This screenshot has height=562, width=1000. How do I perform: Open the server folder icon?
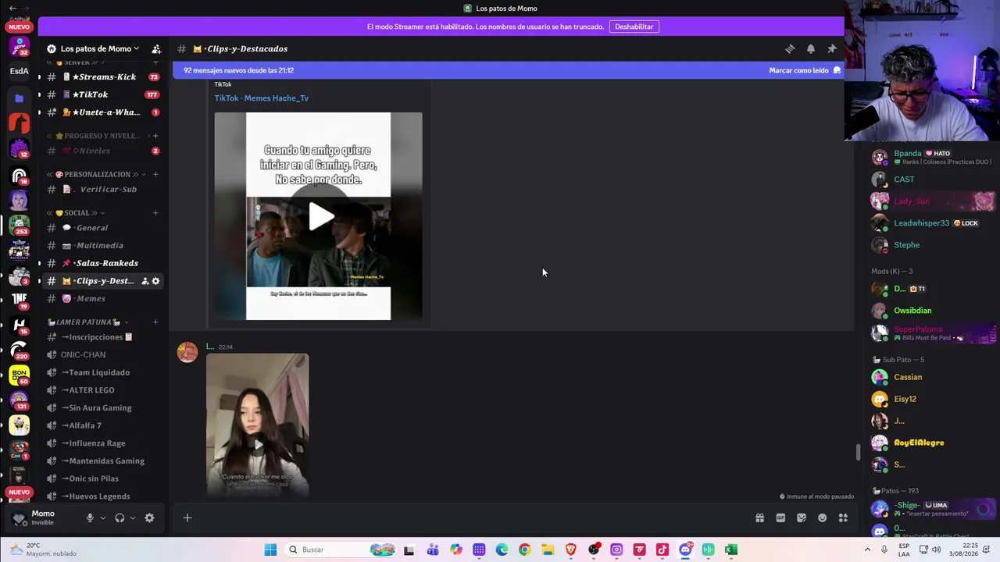(x=20, y=98)
